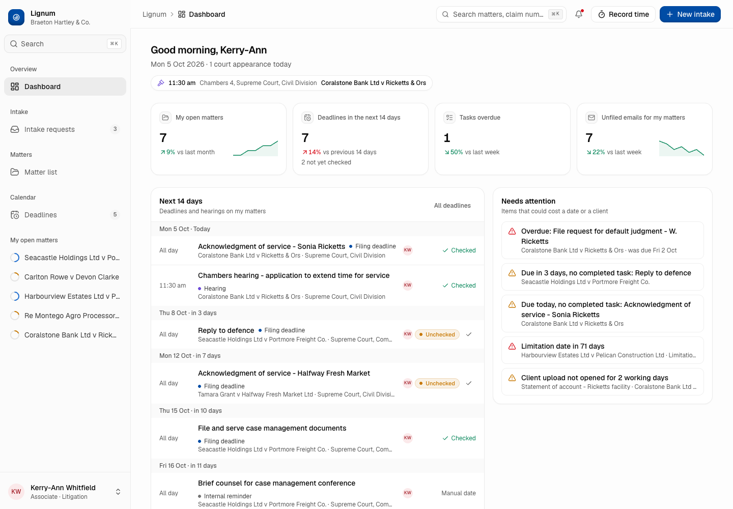Open Deadlines in the sidebar

(65, 215)
